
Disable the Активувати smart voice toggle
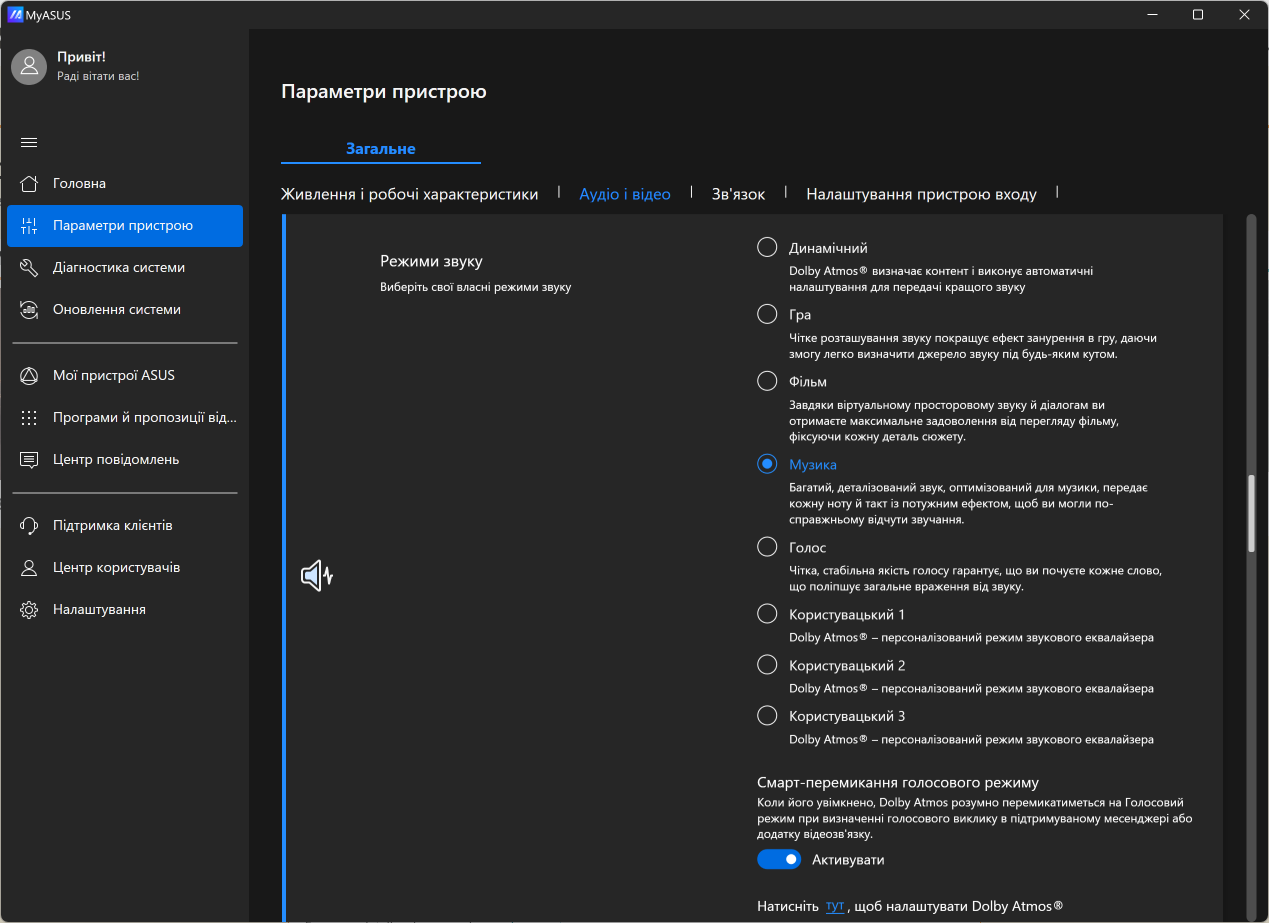[779, 859]
